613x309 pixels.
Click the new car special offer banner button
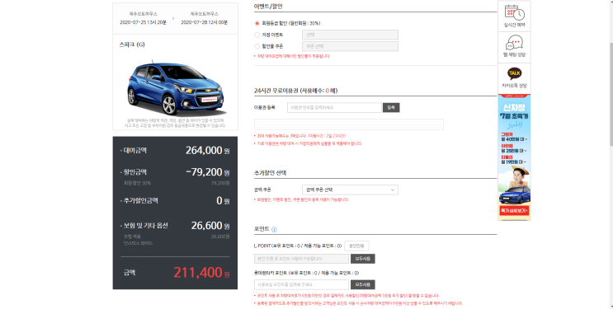click(x=514, y=211)
